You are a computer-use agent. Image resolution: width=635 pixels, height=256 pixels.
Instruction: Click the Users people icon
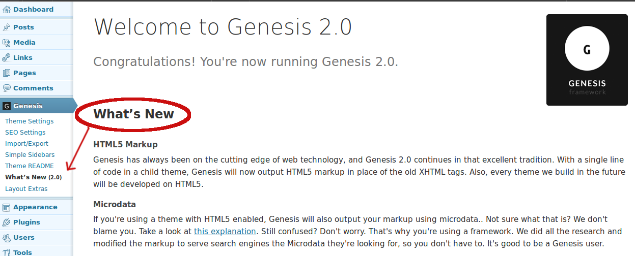point(7,238)
